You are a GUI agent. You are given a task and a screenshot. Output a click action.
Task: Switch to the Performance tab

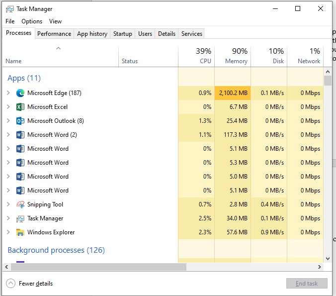[54, 34]
